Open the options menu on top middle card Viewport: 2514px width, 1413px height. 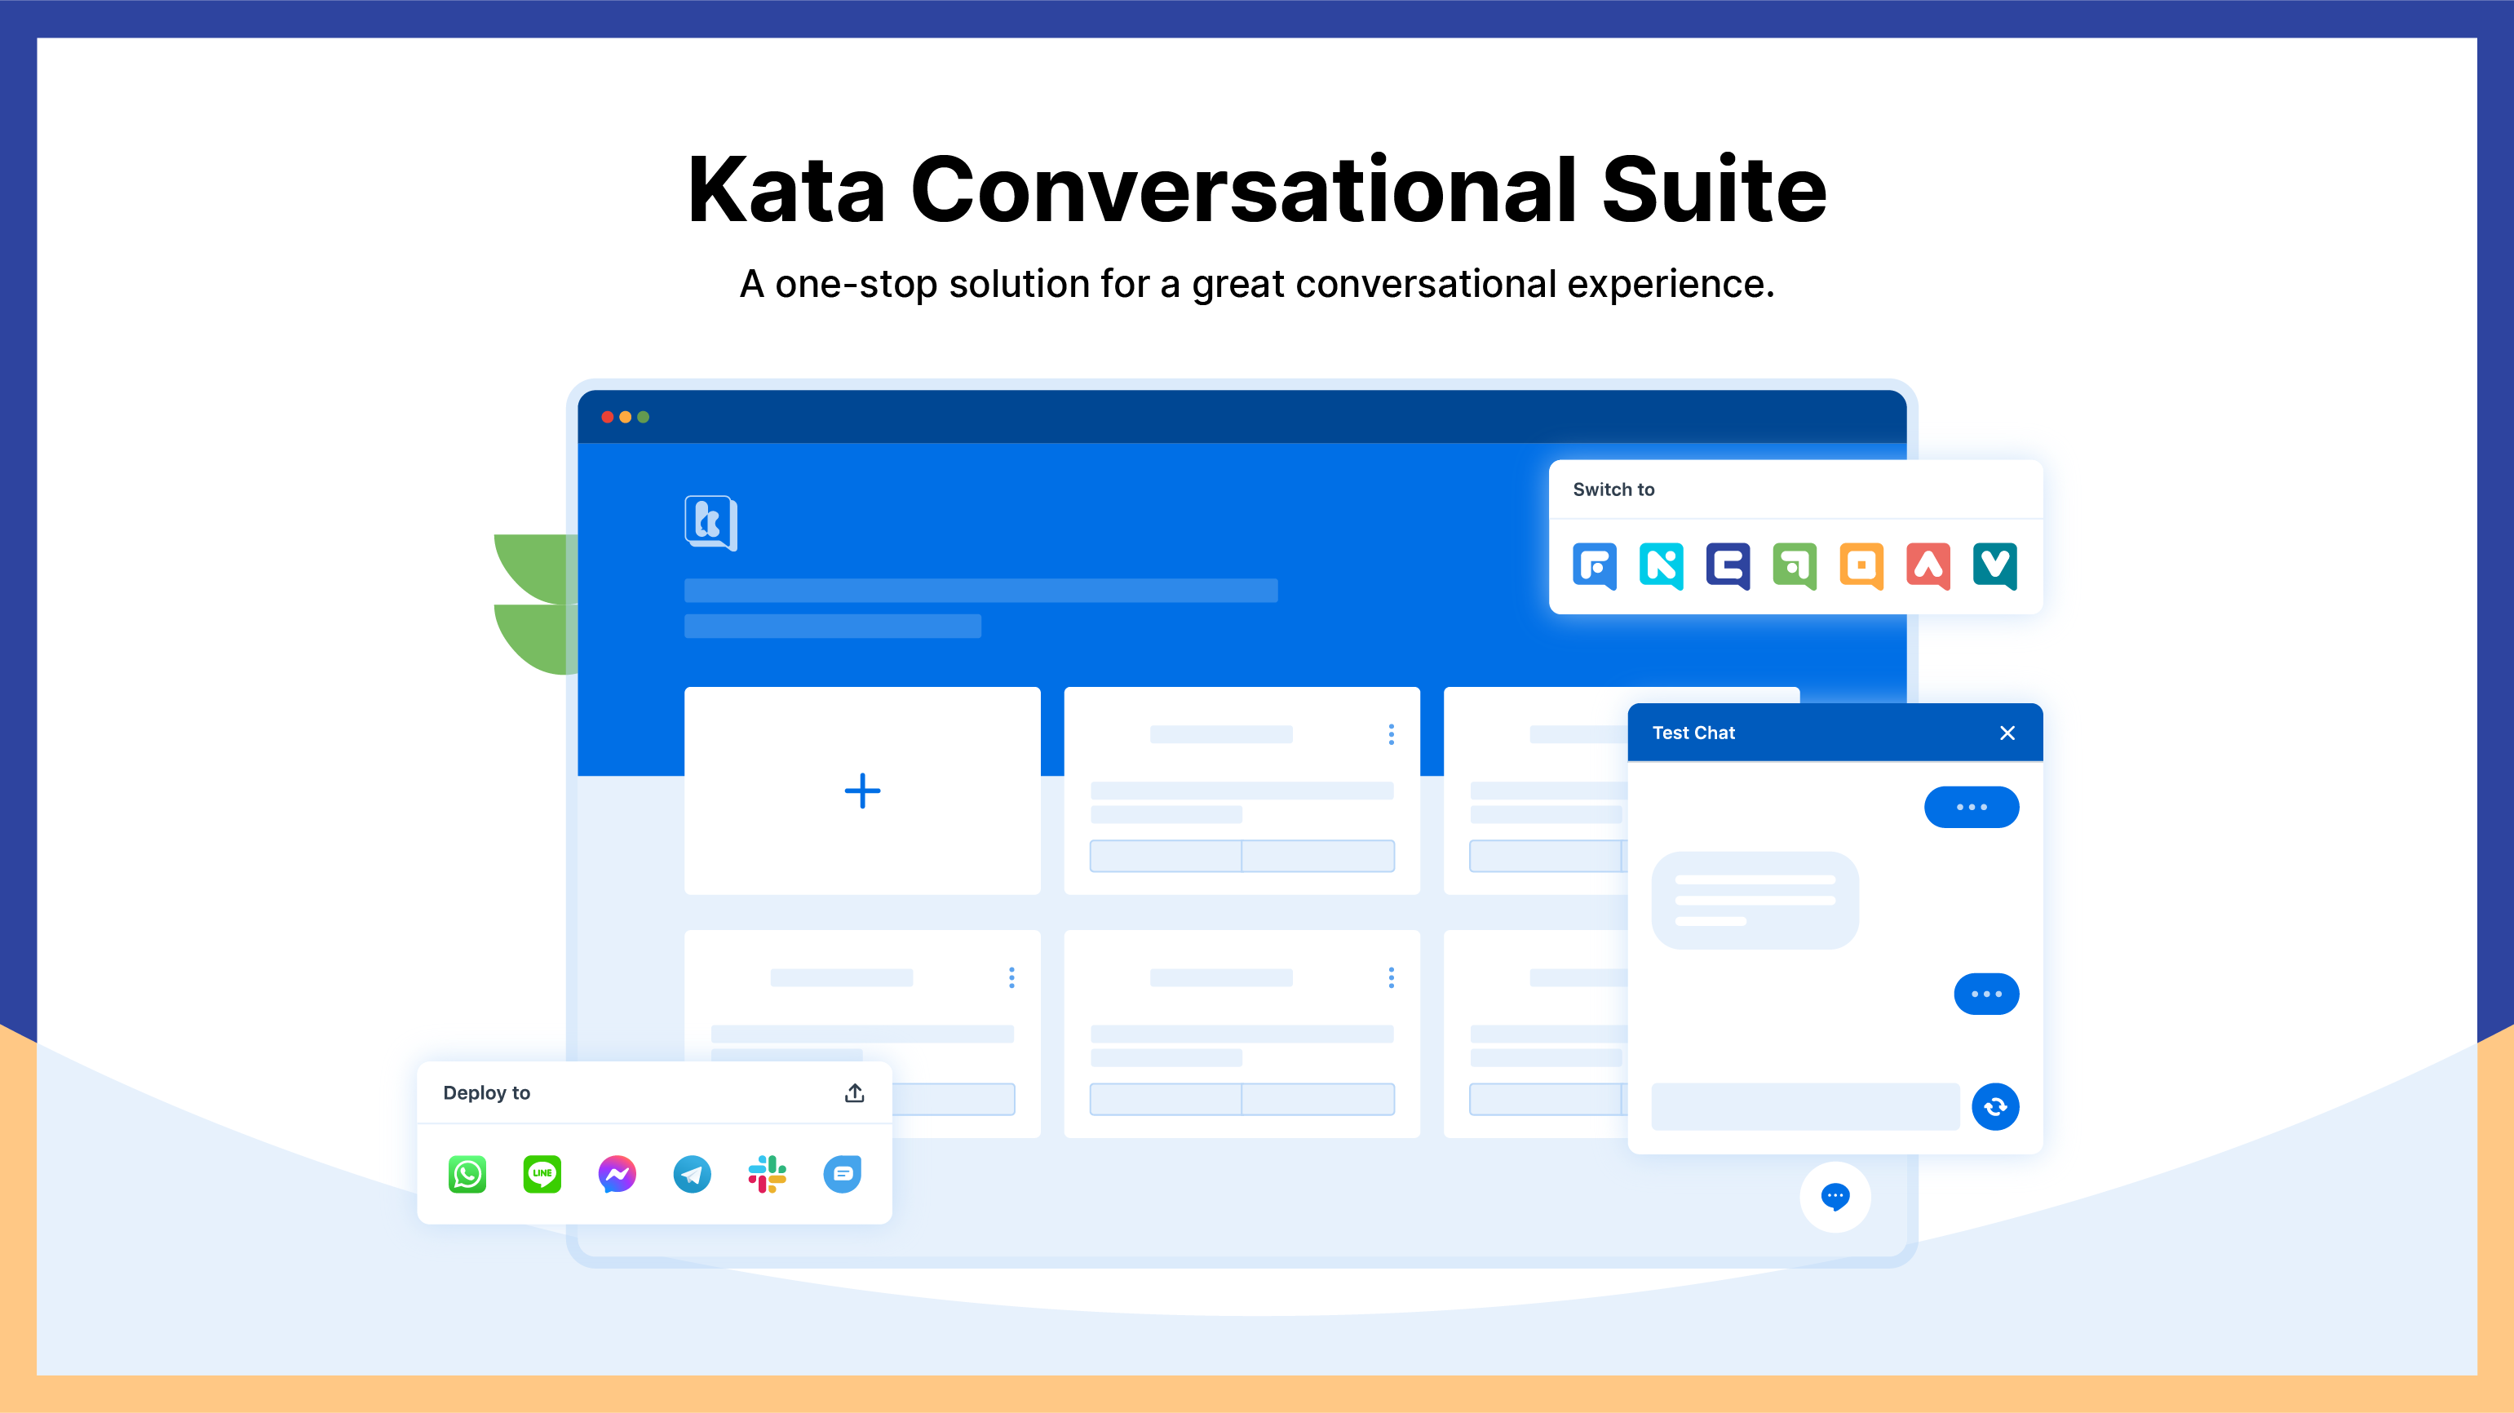pos(1392,733)
